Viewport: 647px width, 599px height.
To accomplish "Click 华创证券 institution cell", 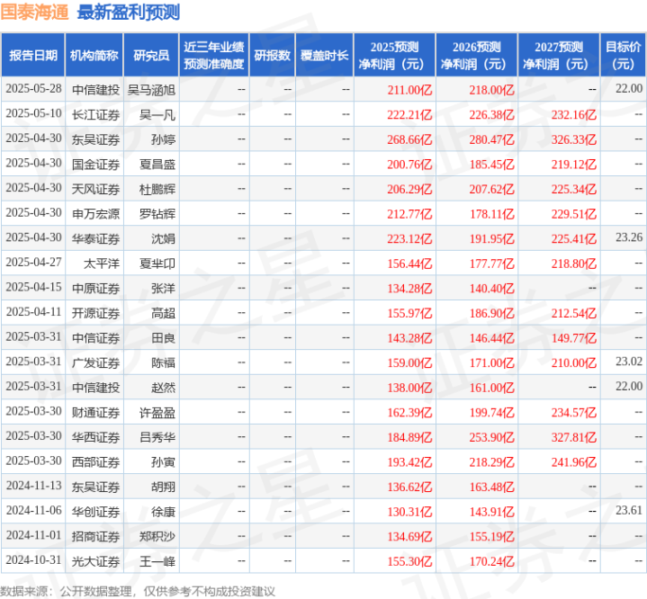I will (95, 512).
